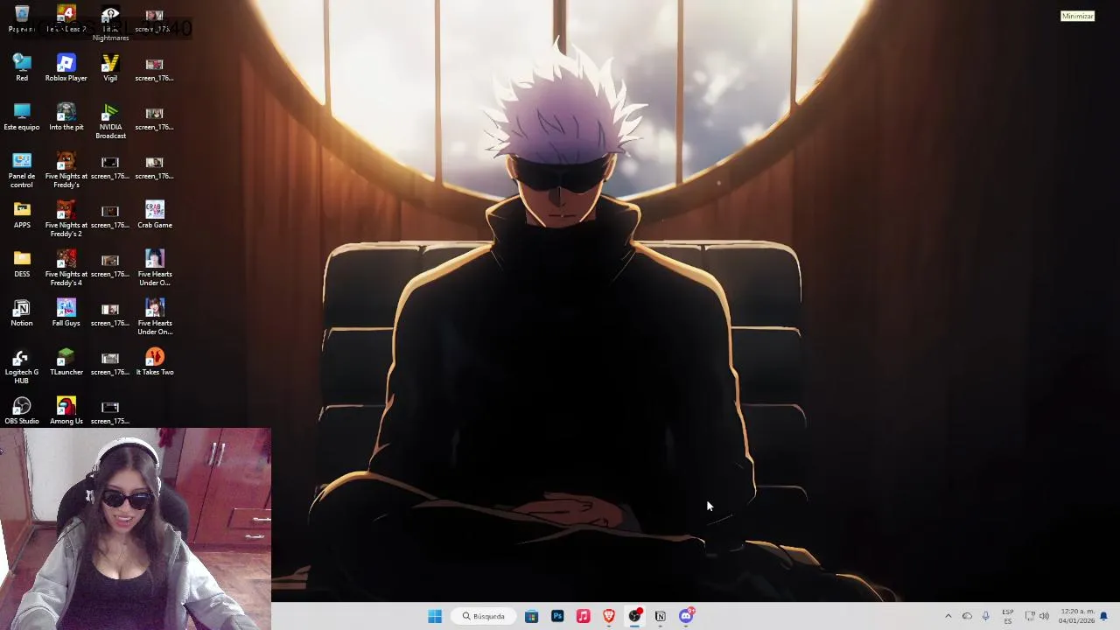This screenshot has height=630, width=1120.
Task: Open the Papelera recycle bin icon
Action: pyautogui.click(x=22, y=19)
